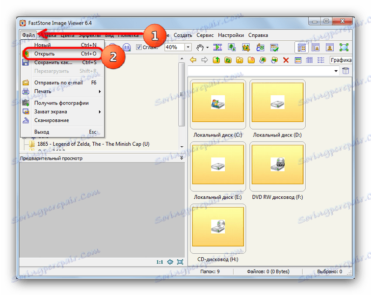The height and width of the screenshot is (295, 371).
Task: Open the resize image tool icon
Action: point(232,47)
